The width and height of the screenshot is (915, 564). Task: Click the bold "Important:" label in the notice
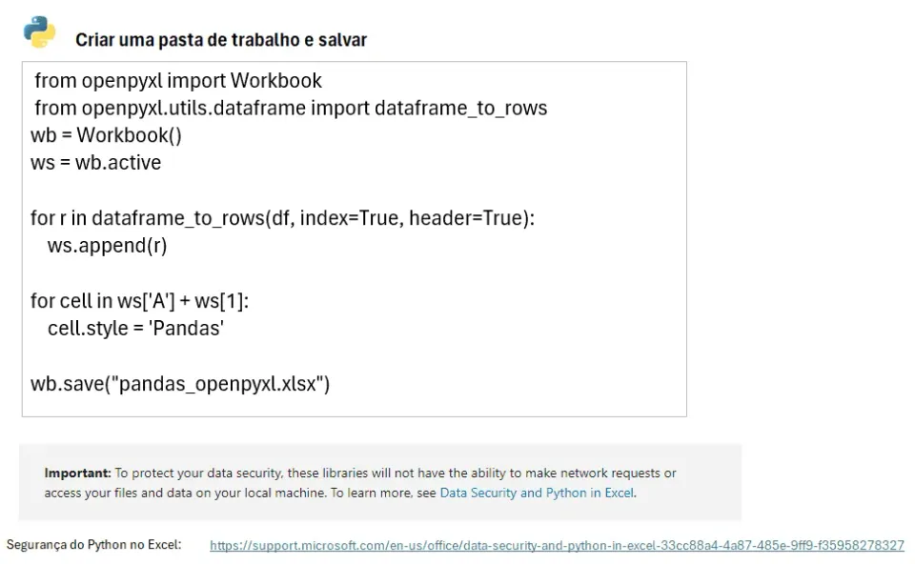[77, 473]
